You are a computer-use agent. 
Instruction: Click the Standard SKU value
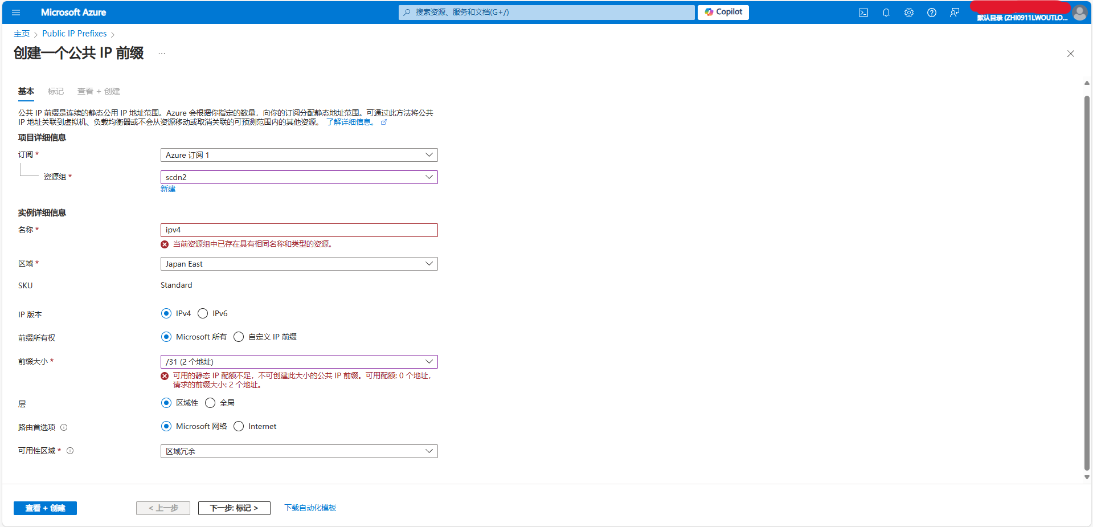[x=177, y=285]
